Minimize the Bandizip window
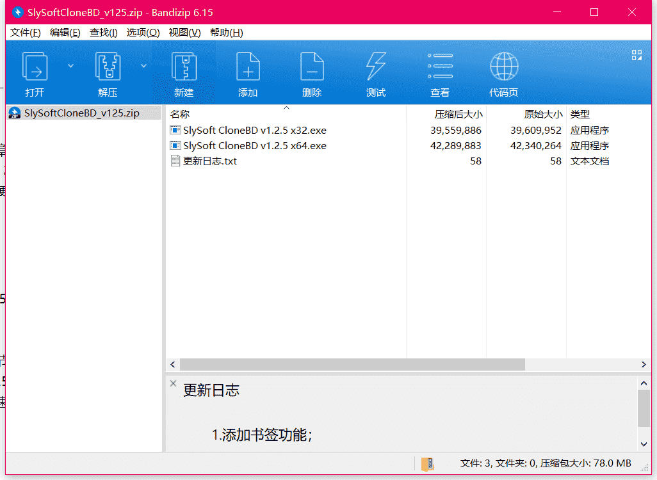This screenshot has height=480, width=657. [x=557, y=12]
